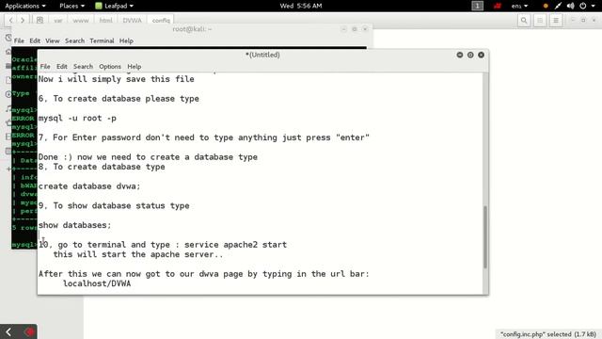The width and height of the screenshot is (602, 339).
Task: Open search in the file manager toolbar
Action: [524, 21]
